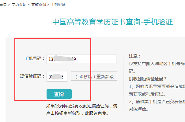This screenshot has width=185, height=122.
Task: Select note item 1 about 网络通讯异常
Action: pyautogui.click(x=157, y=86)
